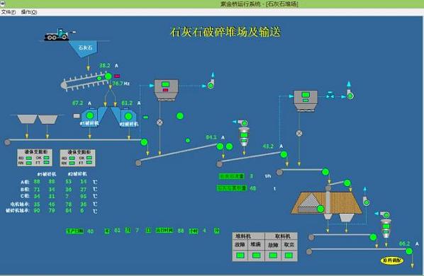The image size is (424, 276).
Task: Click the first dust collector unit
Action: [166, 90]
